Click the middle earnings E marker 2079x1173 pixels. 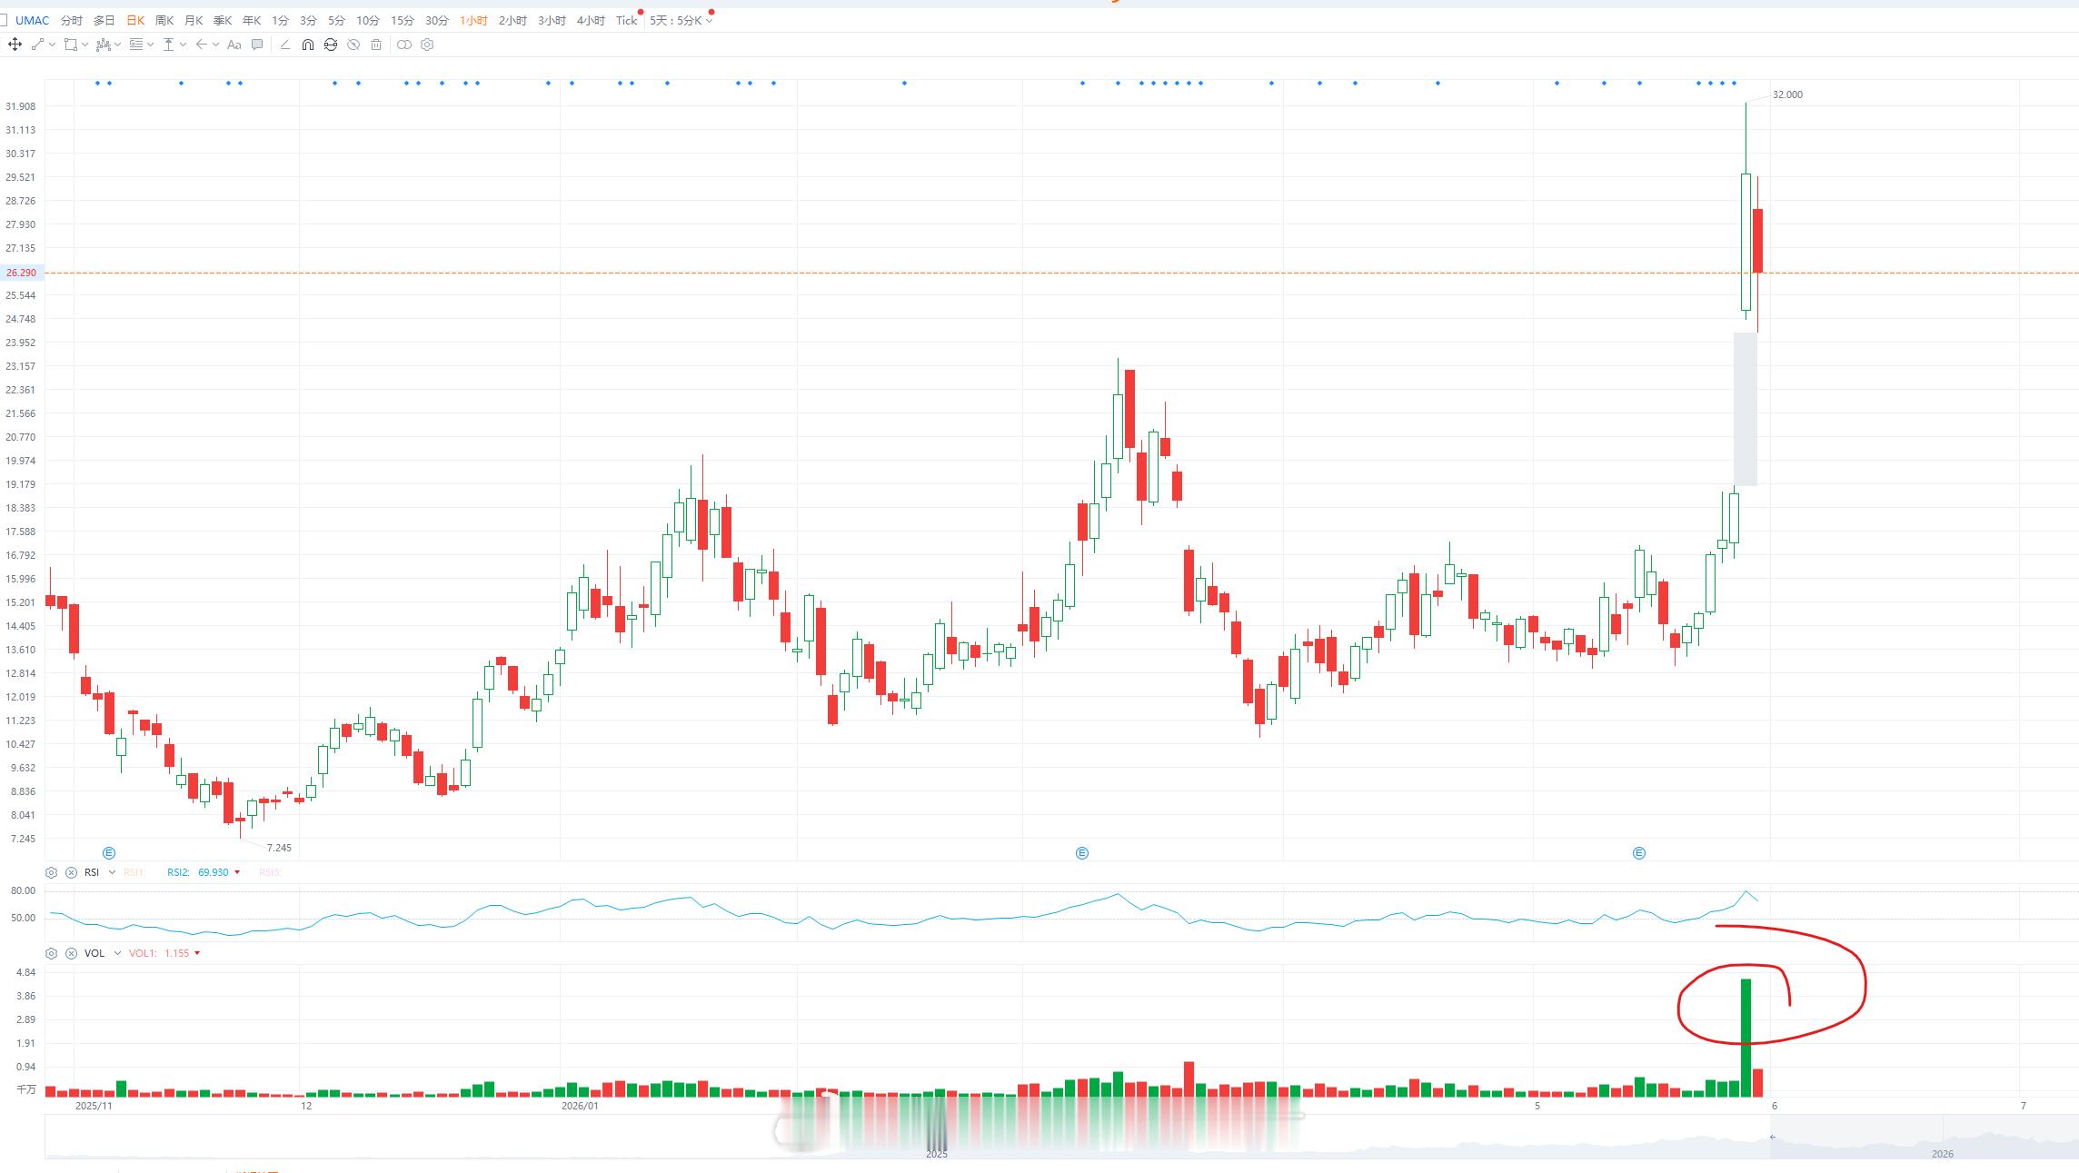pos(1081,852)
